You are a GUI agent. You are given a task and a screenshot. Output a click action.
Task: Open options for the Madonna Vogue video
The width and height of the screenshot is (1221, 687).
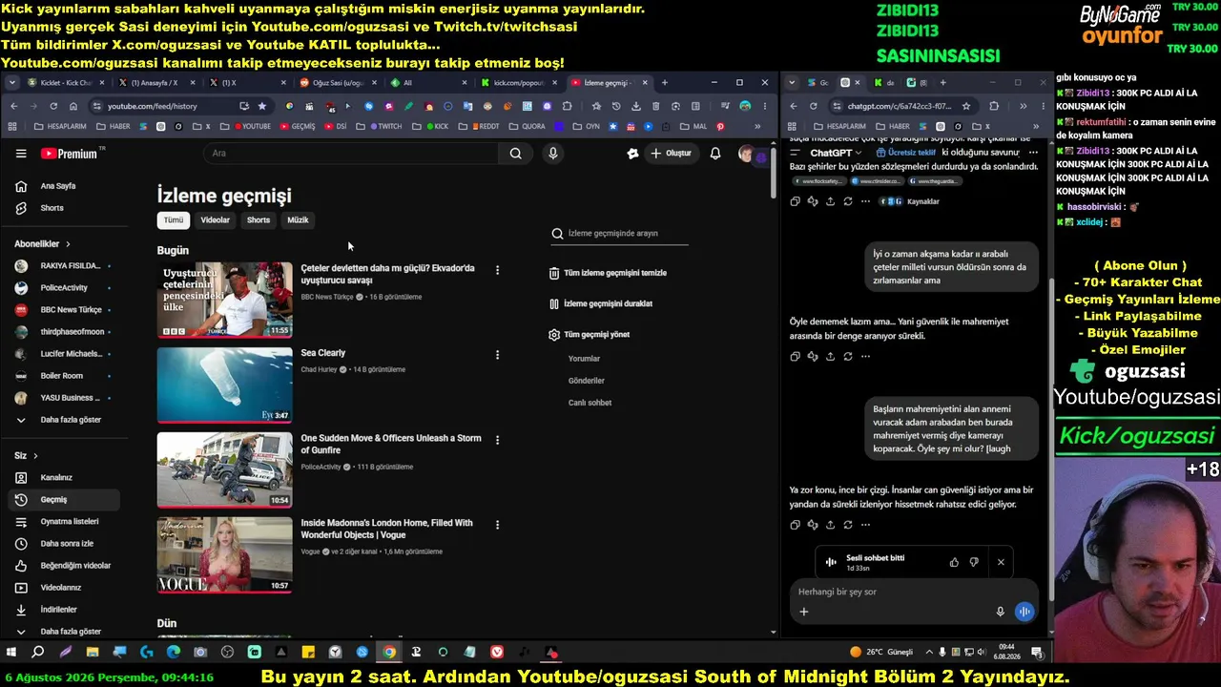[x=497, y=525]
